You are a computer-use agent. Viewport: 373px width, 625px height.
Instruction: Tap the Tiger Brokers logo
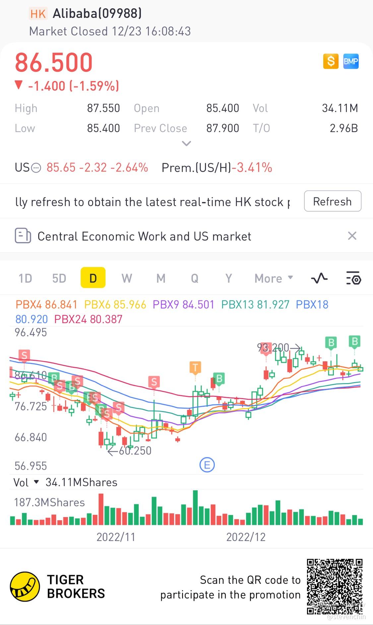coord(25,587)
